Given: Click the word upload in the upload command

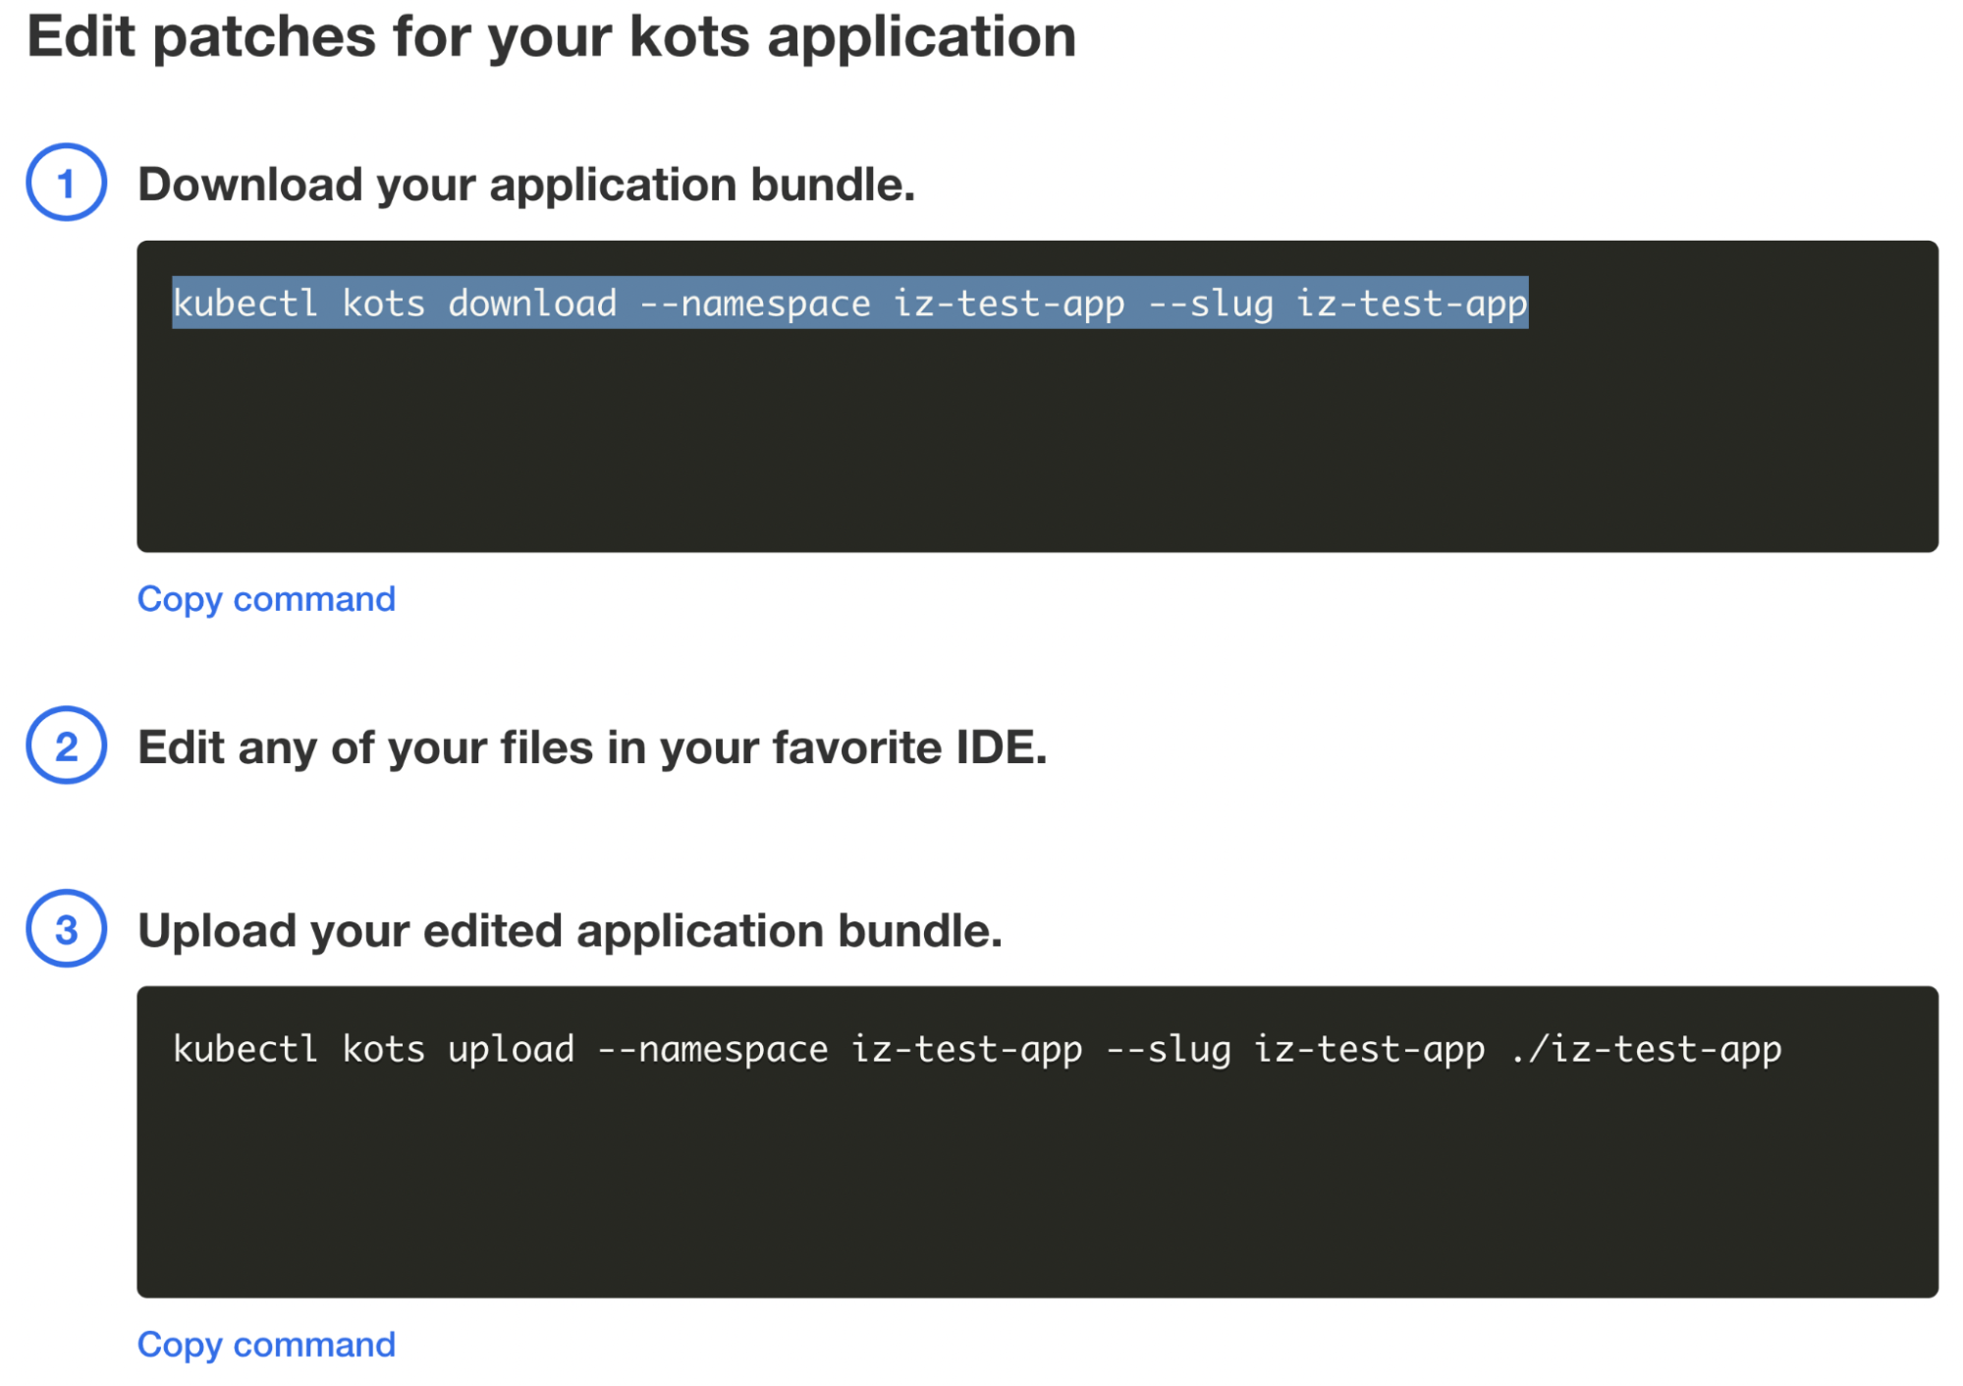Looking at the screenshot, I should click(511, 1049).
